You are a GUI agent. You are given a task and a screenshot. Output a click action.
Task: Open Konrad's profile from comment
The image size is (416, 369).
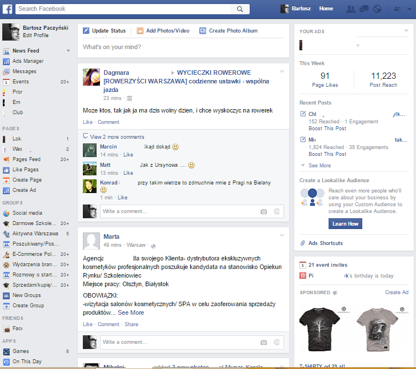click(109, 183)
